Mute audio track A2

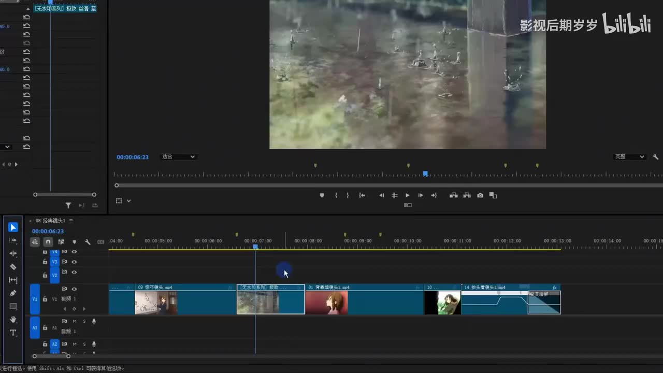click(75, 344)
